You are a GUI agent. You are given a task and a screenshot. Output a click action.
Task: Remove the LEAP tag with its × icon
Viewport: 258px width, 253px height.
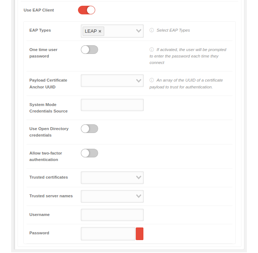pos(100,31)
